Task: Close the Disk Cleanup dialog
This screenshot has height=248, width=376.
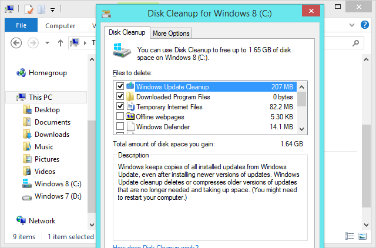Action: [x=311, y=11]
